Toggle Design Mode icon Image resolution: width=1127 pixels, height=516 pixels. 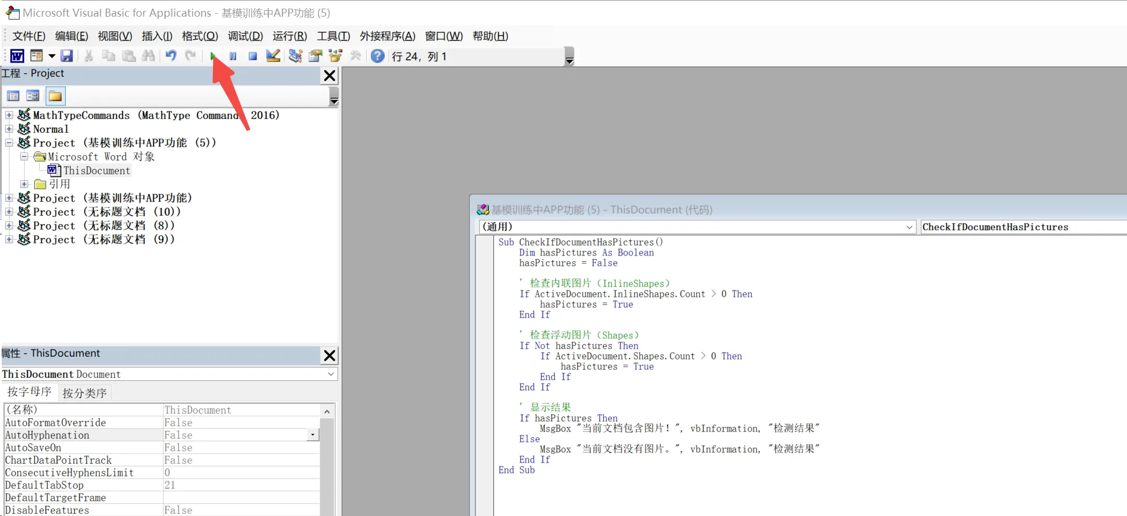coord(273,56)
